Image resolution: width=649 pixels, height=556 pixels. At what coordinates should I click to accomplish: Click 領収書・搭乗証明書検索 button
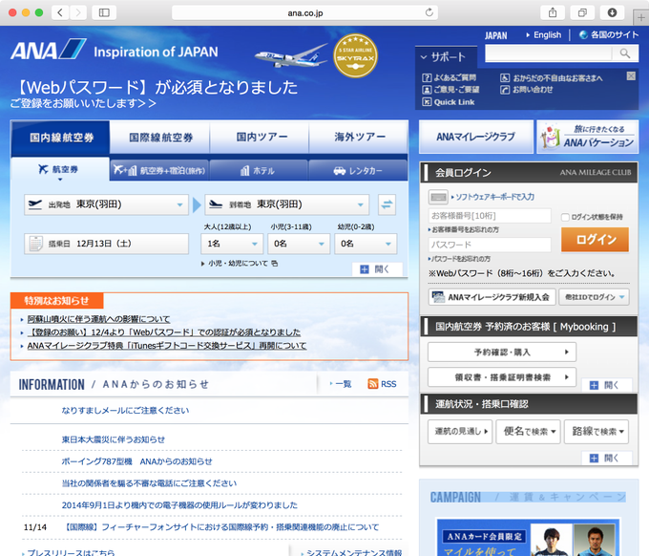pyautogui.click(x=502, y=377)
